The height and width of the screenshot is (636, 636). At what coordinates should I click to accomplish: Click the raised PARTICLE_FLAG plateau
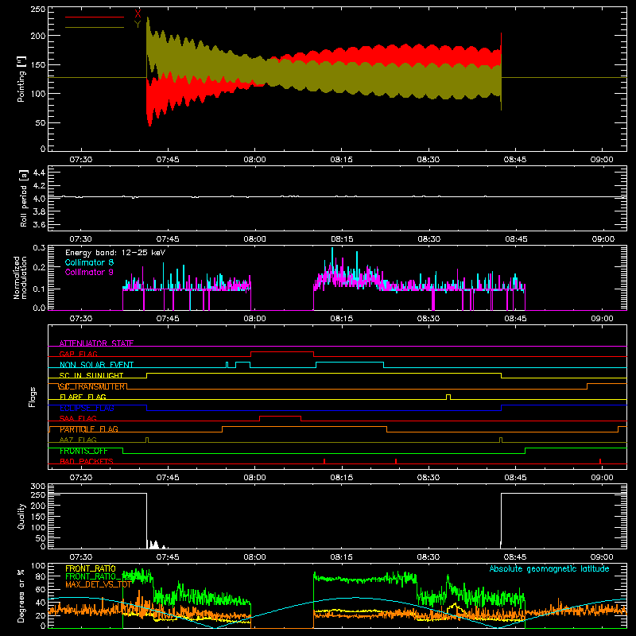click(304, 427)
